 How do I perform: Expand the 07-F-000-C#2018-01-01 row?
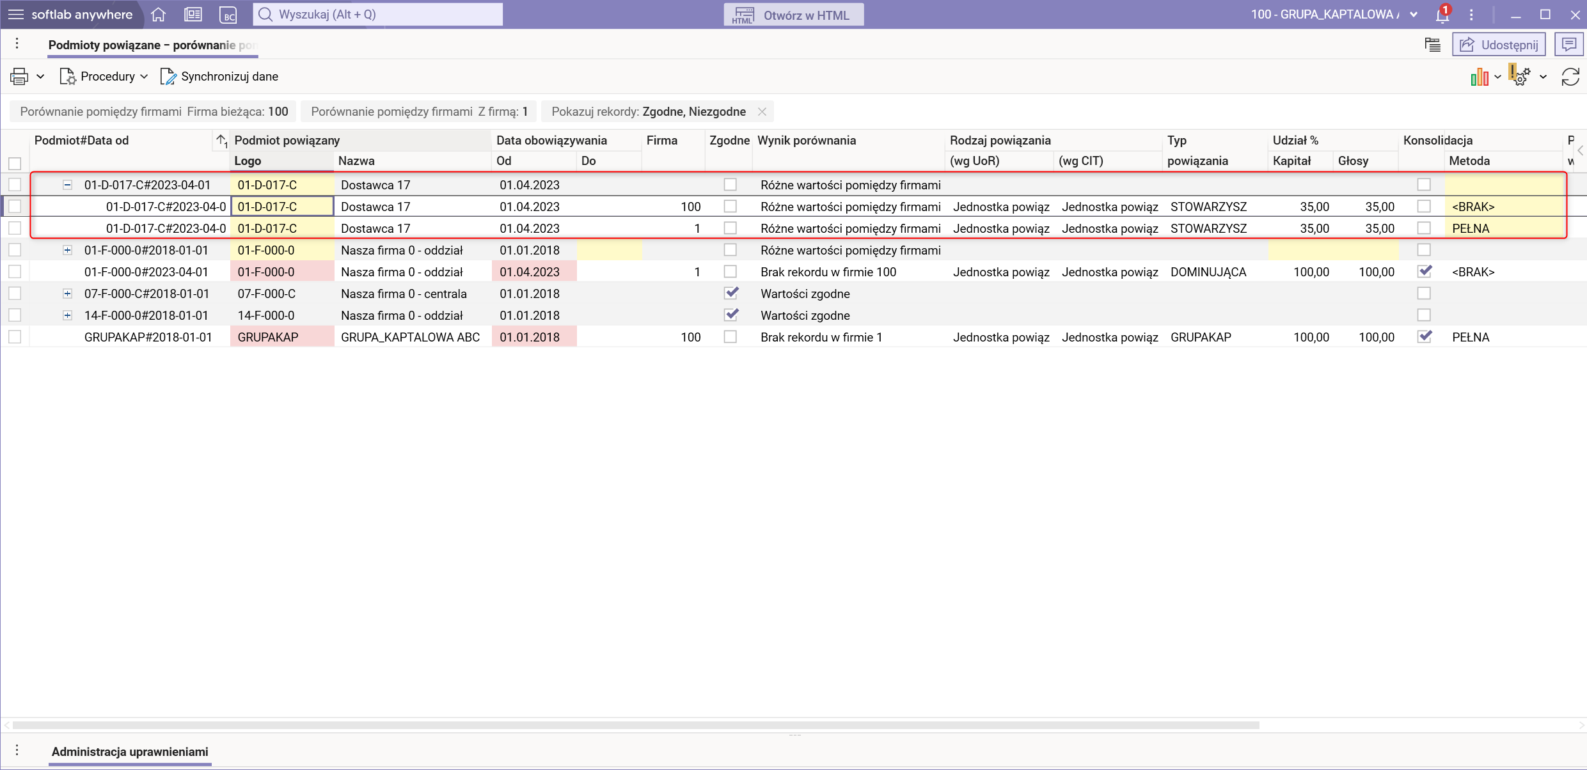(x=67, y=294)
